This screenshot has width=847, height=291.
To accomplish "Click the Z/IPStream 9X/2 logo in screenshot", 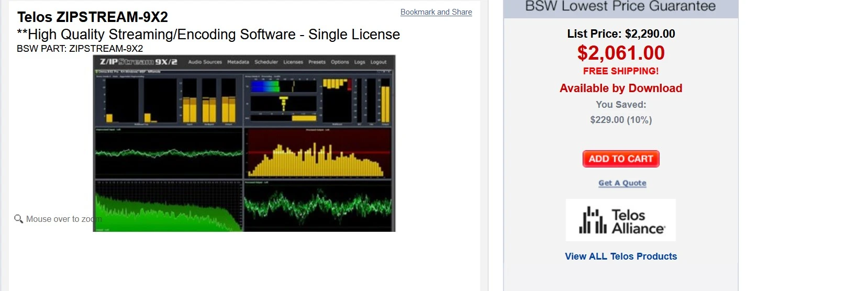I will pyautogui.click(x=139, y=62).
